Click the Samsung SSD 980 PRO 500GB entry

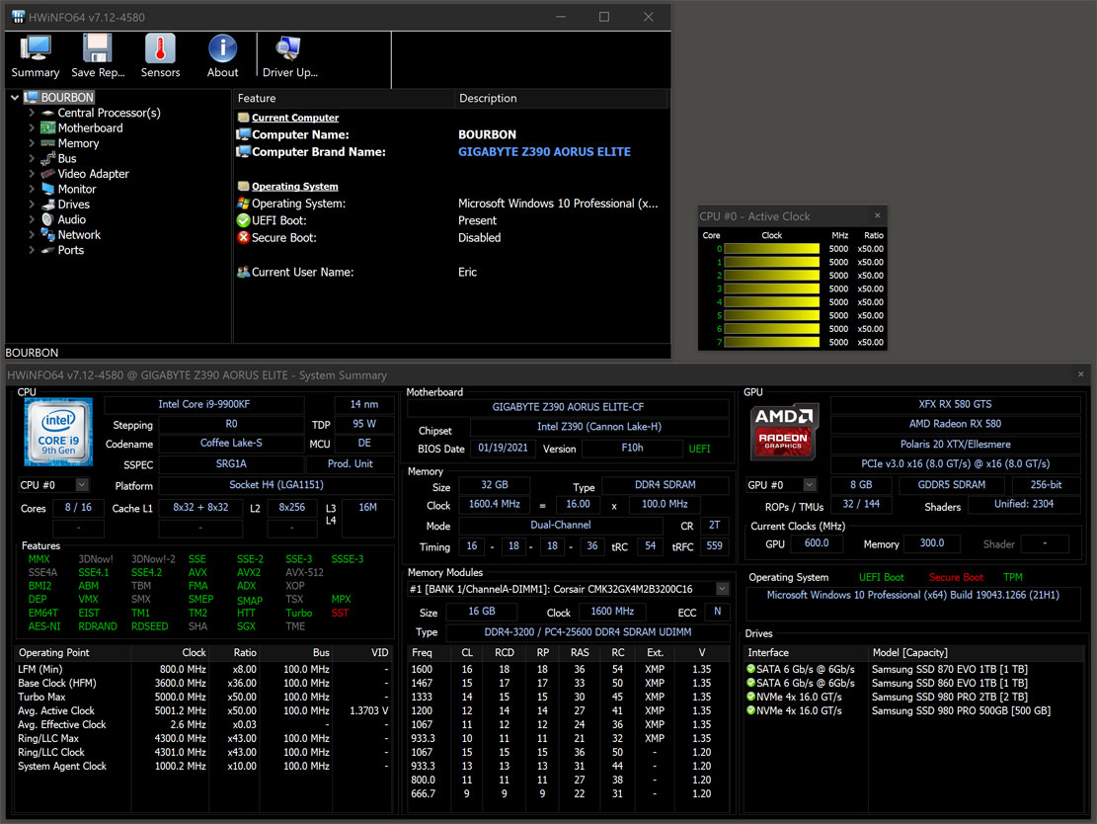962,710
